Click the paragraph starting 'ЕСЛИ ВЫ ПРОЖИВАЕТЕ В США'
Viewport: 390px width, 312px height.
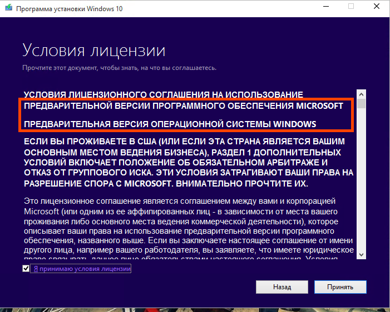[x=189, y=163]
